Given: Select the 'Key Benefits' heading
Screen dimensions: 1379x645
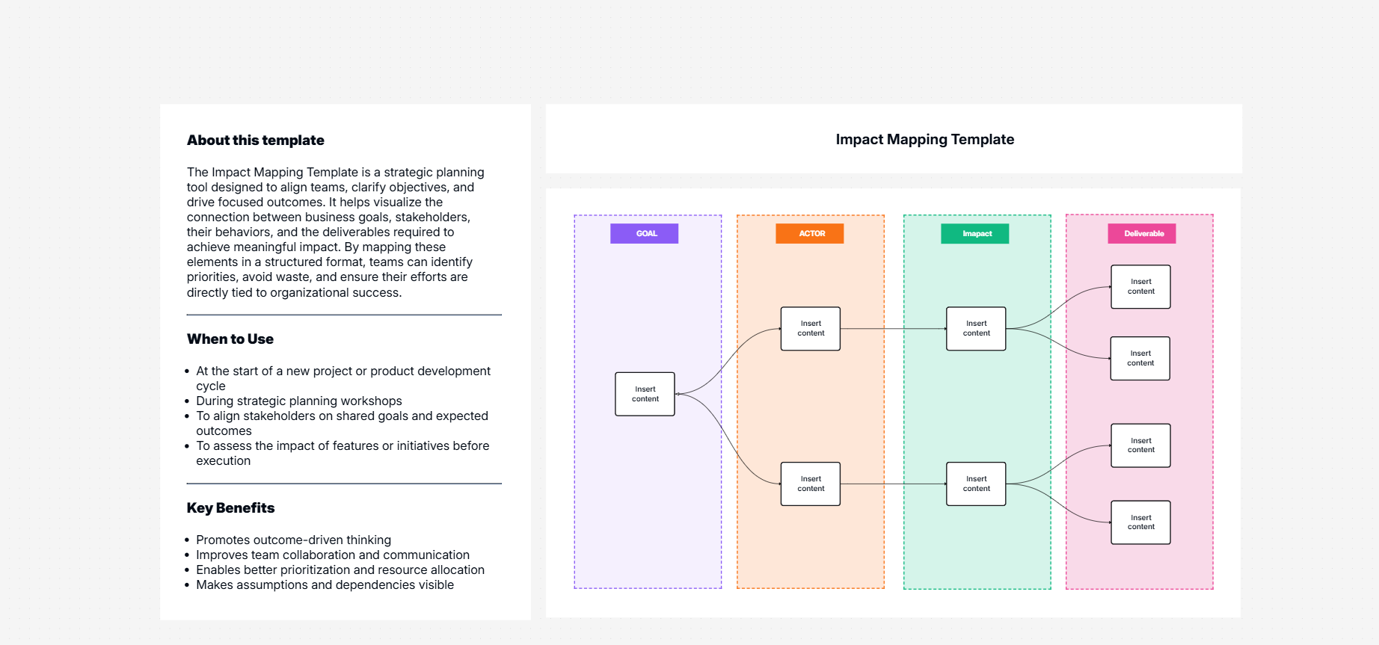Looking at the screenshot, I should (230, 508).
